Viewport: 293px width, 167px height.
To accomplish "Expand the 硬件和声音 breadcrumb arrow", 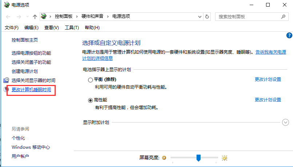I will (x=108, y=16).
